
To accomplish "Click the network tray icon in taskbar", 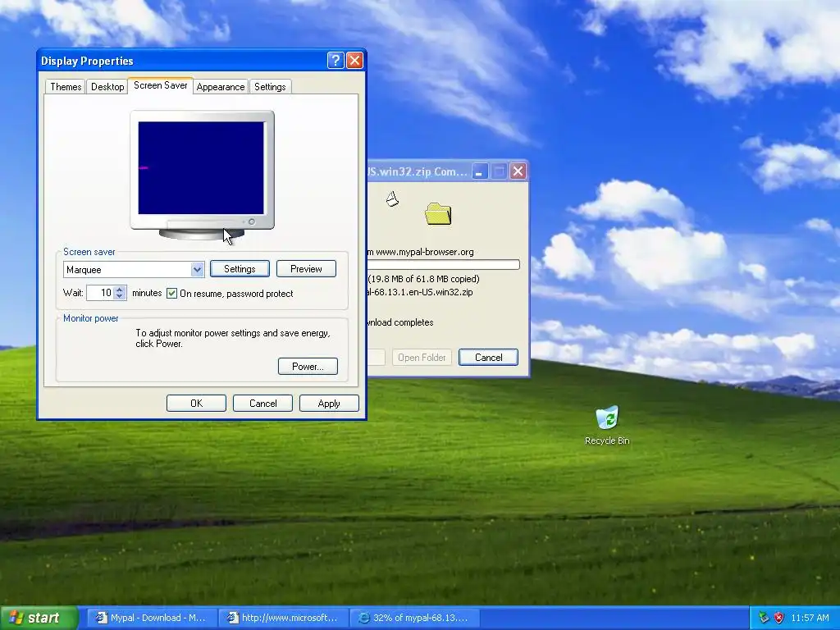I will [764, 618].
